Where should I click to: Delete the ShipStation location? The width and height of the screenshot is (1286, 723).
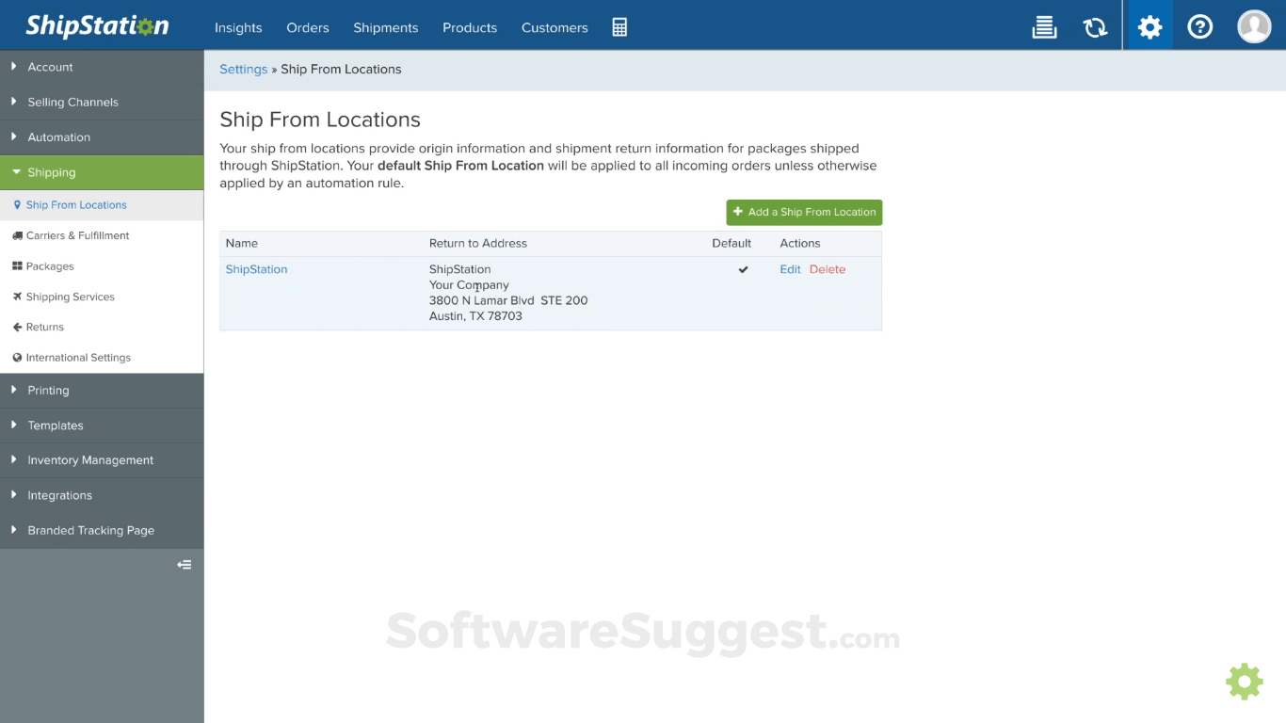(828, 269)
